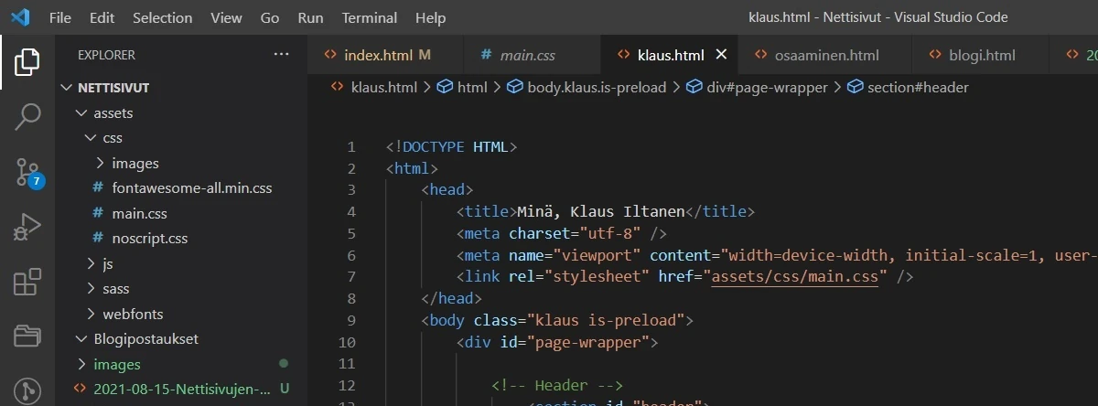Open fontawesome-all.min.css in the explorer

point(191,188)
